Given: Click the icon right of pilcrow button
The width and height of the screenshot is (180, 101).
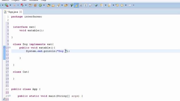Looking at the screenshot, I should point(90,5).
